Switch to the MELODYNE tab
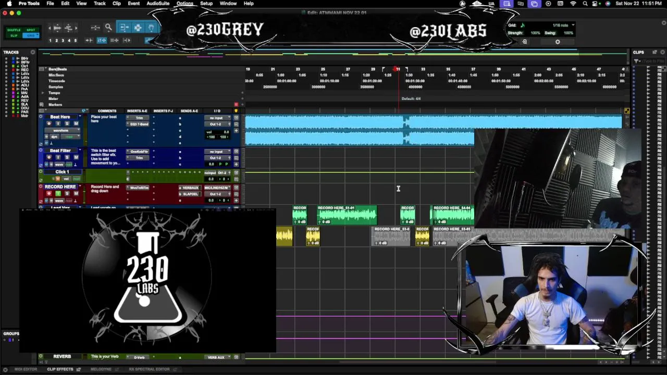Viewport: 667px width, 375px height. (101, 369)
